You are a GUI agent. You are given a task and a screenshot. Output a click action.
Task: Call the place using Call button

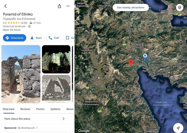pyautogui.click(x=54, y=38)
